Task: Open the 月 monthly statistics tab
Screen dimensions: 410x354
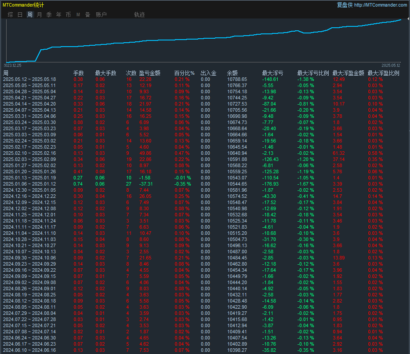Action: (39, 15)
